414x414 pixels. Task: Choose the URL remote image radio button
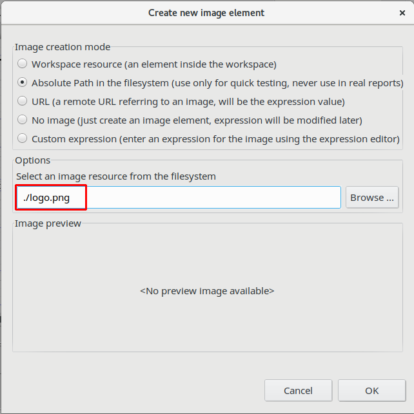tap(23, 101)
